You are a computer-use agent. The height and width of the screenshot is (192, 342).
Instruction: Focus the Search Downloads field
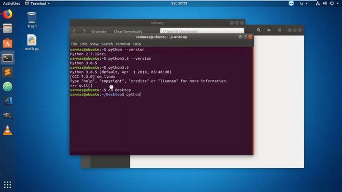(202, 31)
